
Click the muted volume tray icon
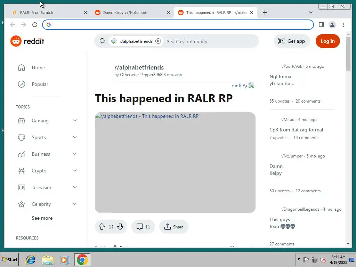(323, 259)
